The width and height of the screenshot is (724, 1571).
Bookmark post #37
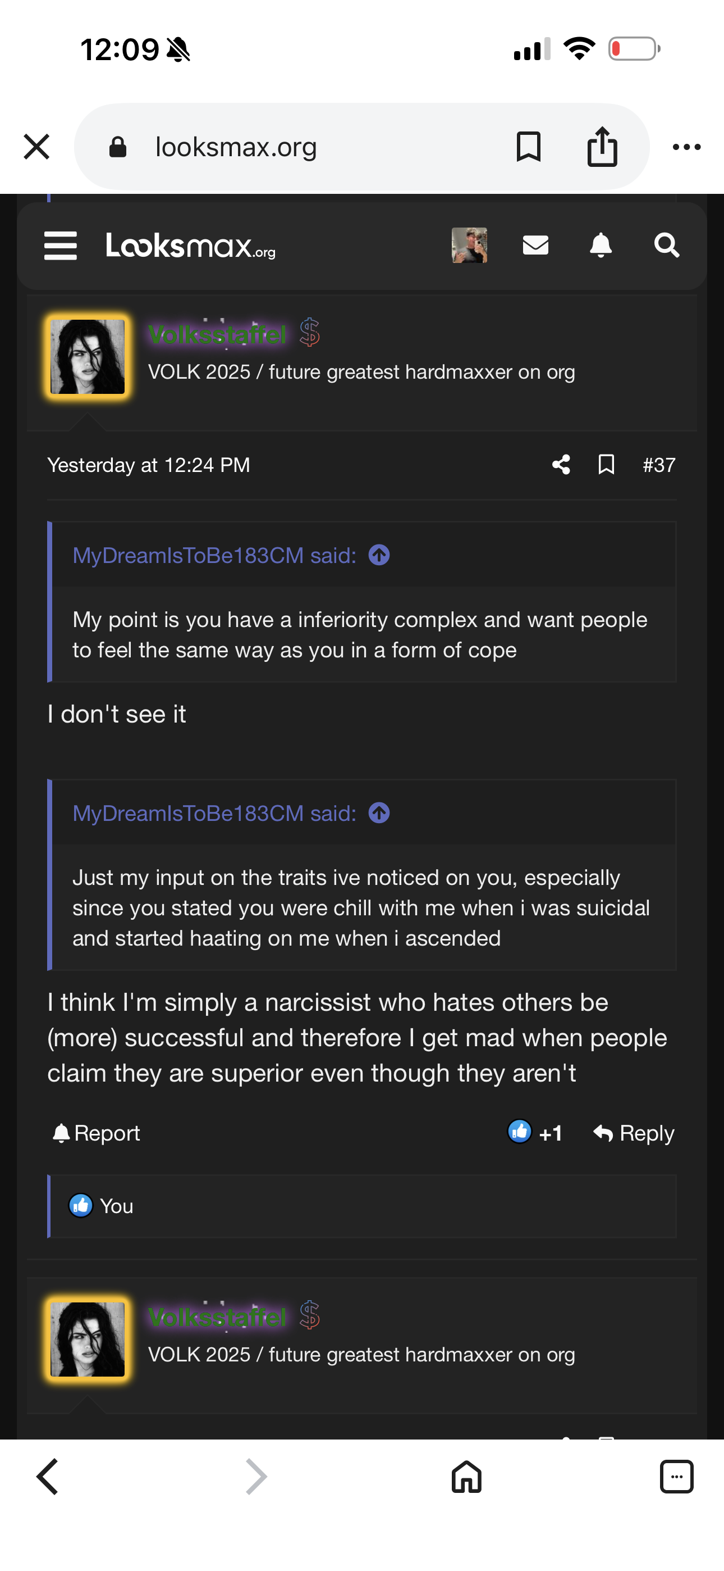tap(606, 465)
